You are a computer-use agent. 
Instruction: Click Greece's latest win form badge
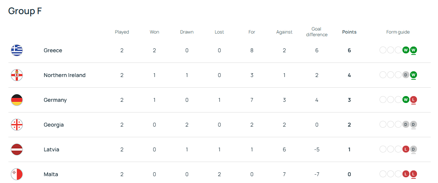click(414, 50)
